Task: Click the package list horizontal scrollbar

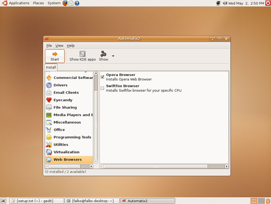Action: click(164, 166)
